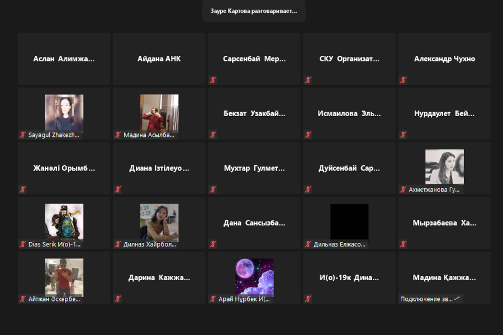Screen dimensions: 503x335
Task: Click the Мадина Асылба... name label
Action: click(149, 135)
